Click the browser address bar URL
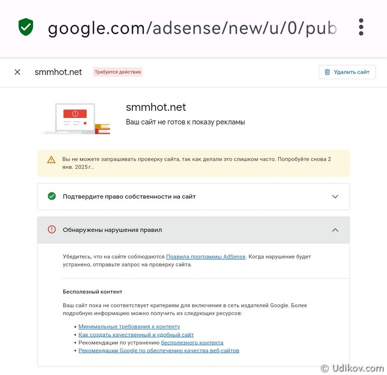Image resolution: width=387 pixels, height=375 pixels. (x=192, y=28)
